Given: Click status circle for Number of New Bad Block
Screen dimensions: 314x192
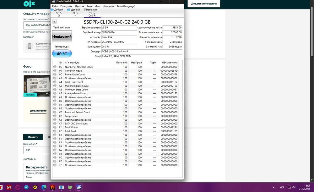Looking at the screenshot, I should pos(55,67).
